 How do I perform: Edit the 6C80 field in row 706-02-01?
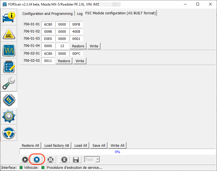(x=48, y=53)
